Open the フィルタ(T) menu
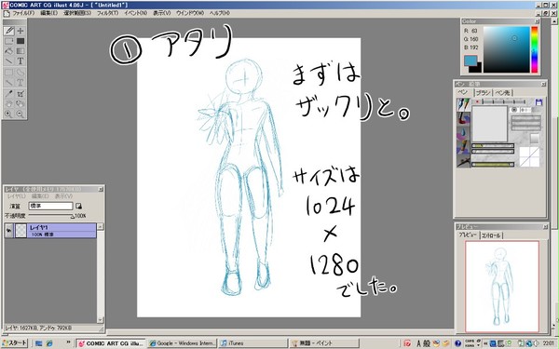 [x=107, y=13]
